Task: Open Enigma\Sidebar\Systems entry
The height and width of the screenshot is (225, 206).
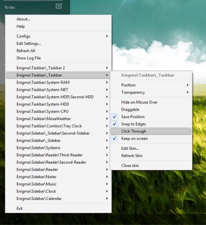Action: point(59,148)
